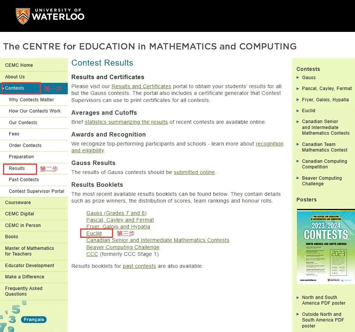Open CEMC Digital section
355x332 pixels.
click(x=19, y=213)
